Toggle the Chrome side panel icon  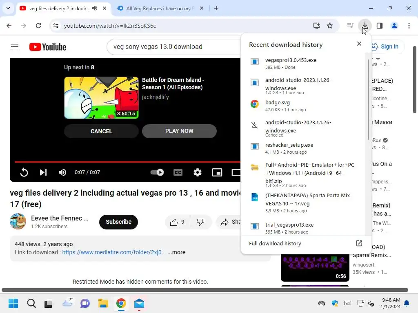(380, 26)
